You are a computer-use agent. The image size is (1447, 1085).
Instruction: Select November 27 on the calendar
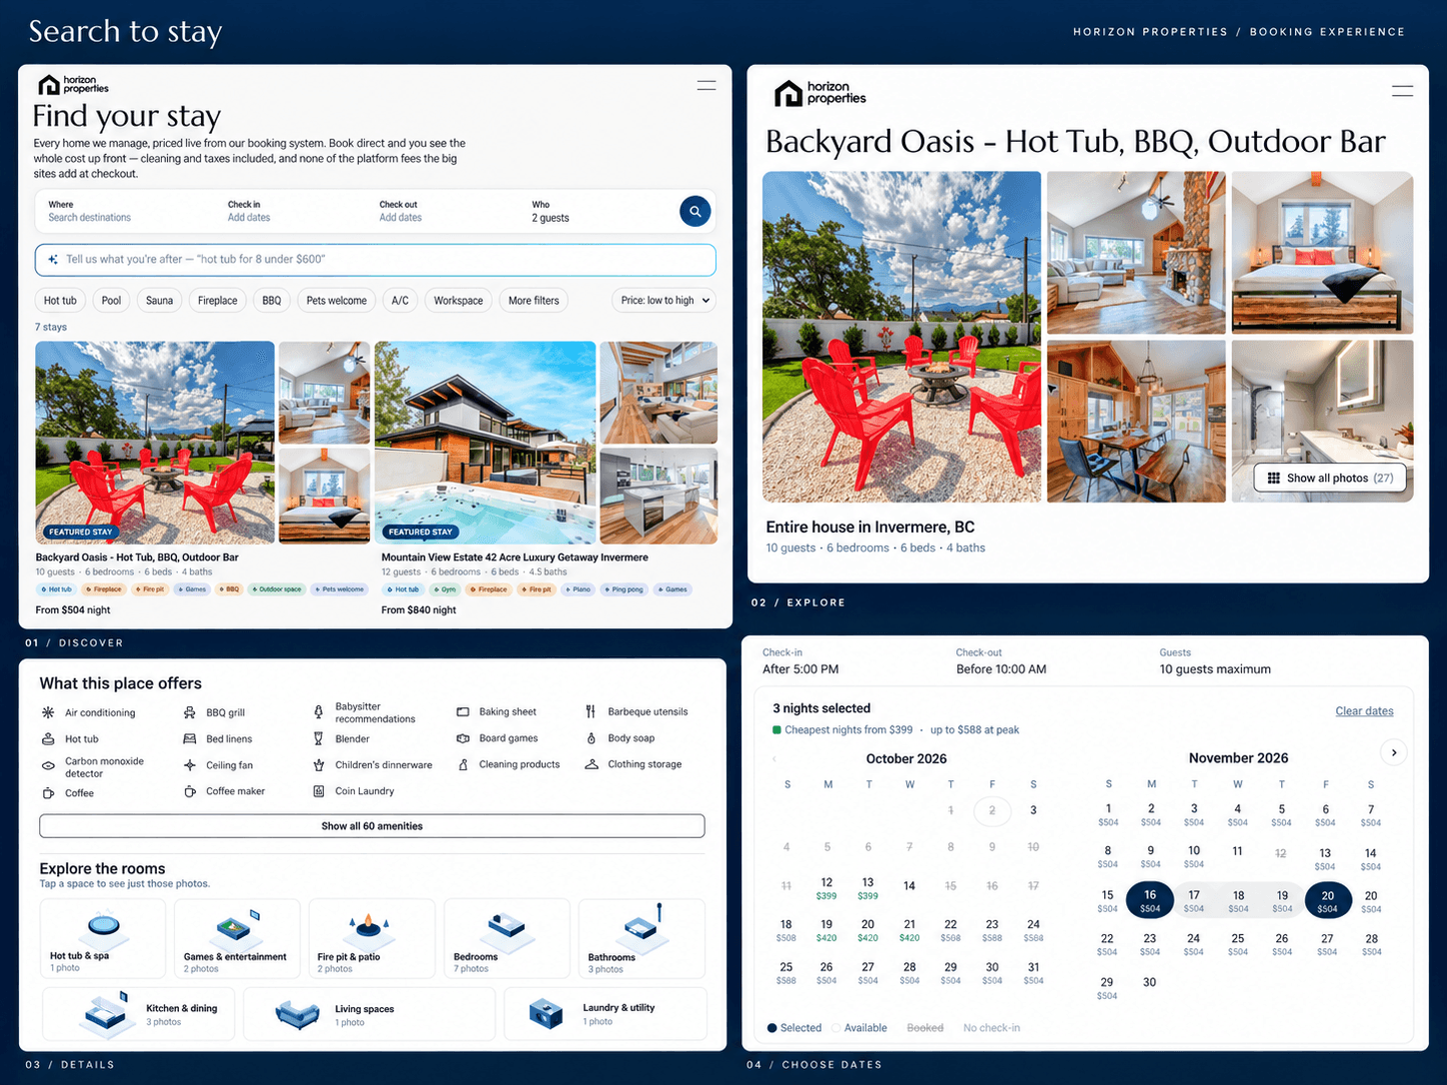[1327, 944]
